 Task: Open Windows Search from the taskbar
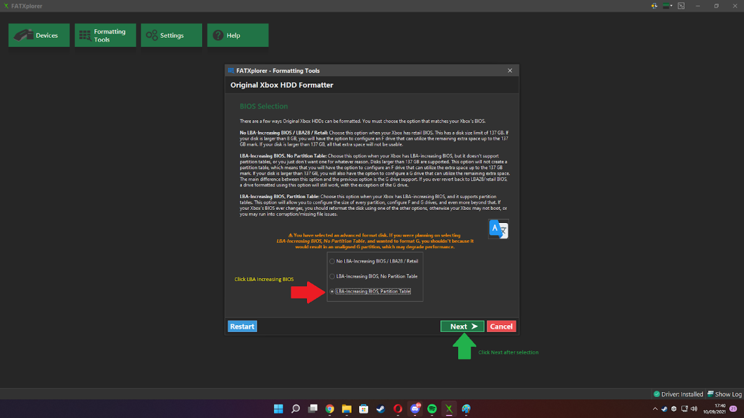click(x=296, y=409)
